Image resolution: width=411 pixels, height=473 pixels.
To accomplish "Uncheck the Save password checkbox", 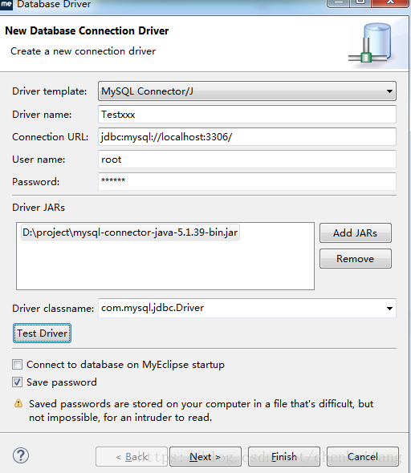I will pos(17,382).
